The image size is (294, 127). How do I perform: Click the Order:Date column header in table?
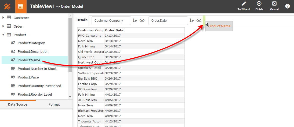point(114,30)
